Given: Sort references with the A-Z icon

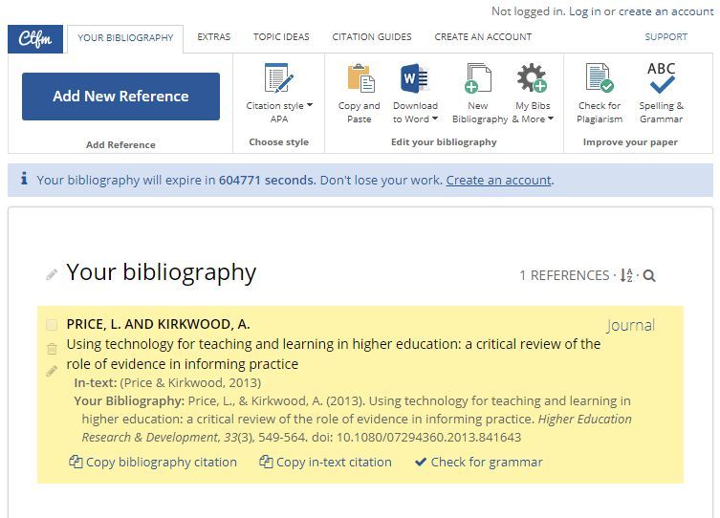Looking at the screenshot, I should pos(626,275).
